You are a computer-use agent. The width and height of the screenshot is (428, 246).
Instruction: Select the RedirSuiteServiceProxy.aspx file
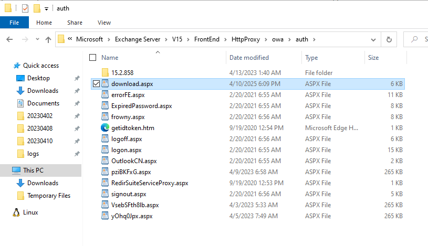tap(150, 183)
